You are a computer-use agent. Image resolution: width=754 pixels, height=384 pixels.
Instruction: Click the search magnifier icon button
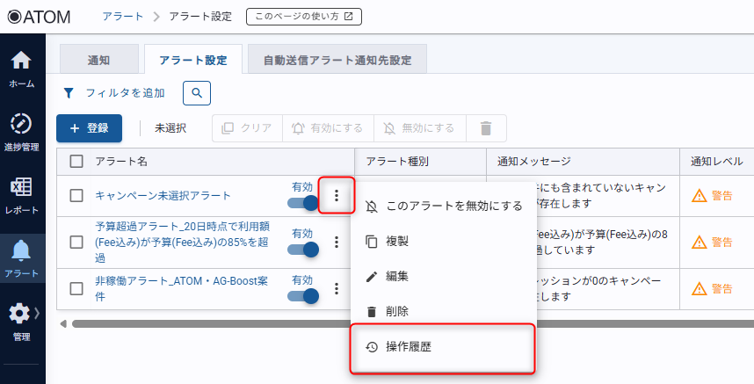[197, 92]
